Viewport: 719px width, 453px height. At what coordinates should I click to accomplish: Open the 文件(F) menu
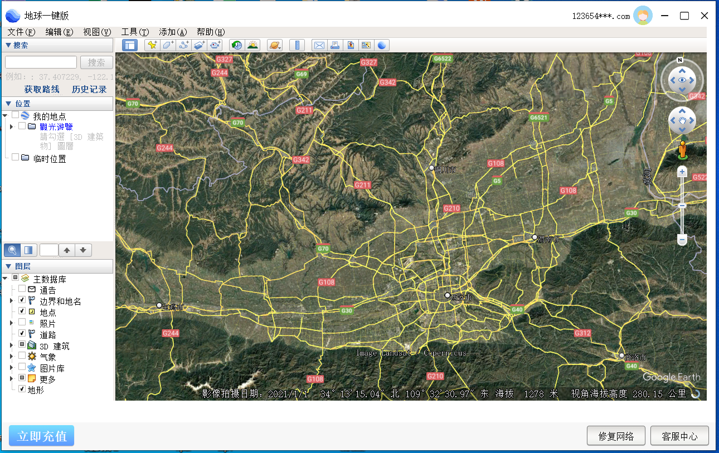click(21, 32)
